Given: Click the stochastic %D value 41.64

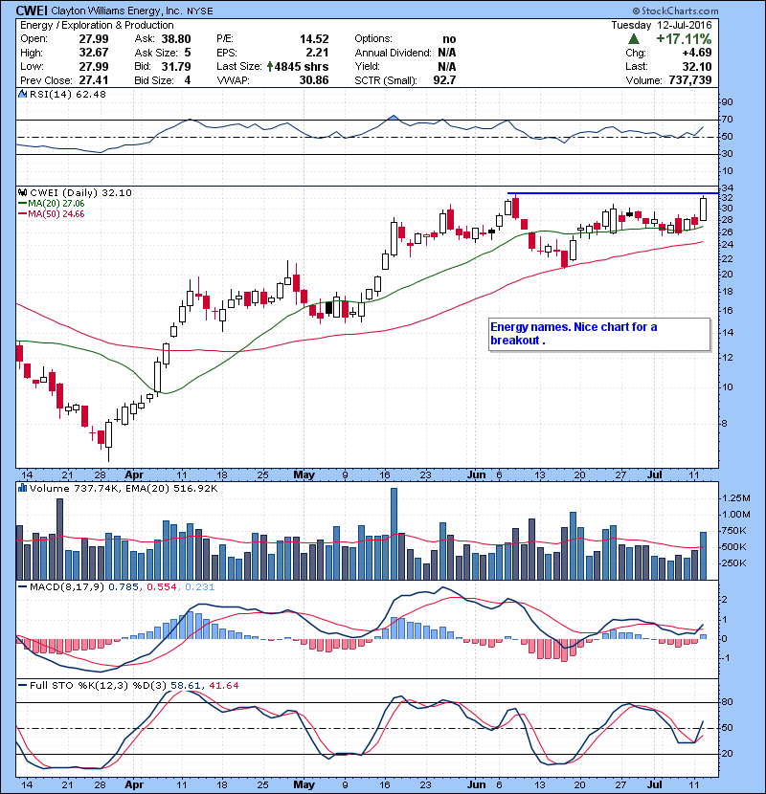Looking at the screenshot, I should [223, 685].
